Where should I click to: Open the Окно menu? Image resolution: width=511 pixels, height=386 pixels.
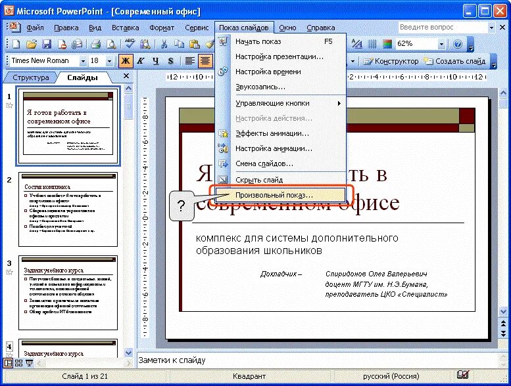click(287, 28)
